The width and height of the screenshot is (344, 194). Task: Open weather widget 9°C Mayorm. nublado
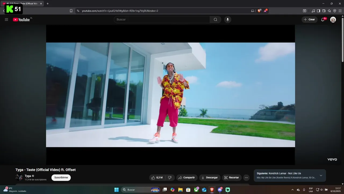[15, 190]
